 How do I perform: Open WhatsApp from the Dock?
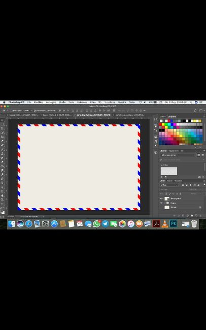(x=96, y=223)
